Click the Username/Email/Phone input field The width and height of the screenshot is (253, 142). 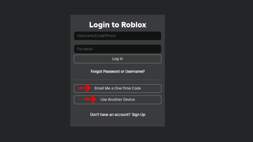pos(118,36)
